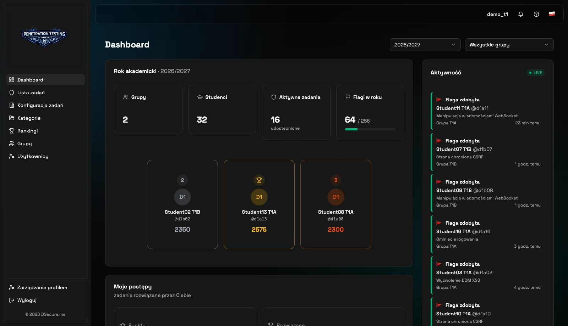The width and height of the screenshot is (568, 326).
Task: Switch language via the Polish flag icon
Action: [x=552, y=14]
